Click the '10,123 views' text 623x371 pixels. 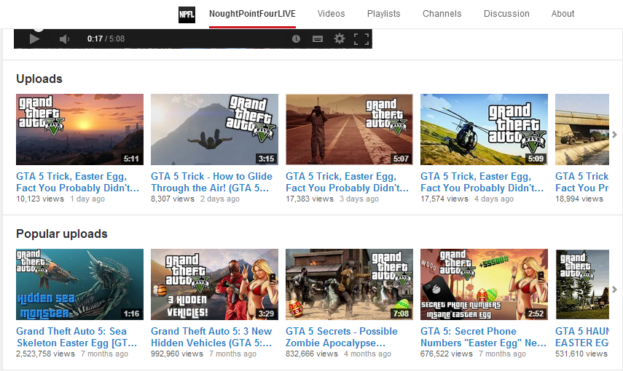click(40, 199)
